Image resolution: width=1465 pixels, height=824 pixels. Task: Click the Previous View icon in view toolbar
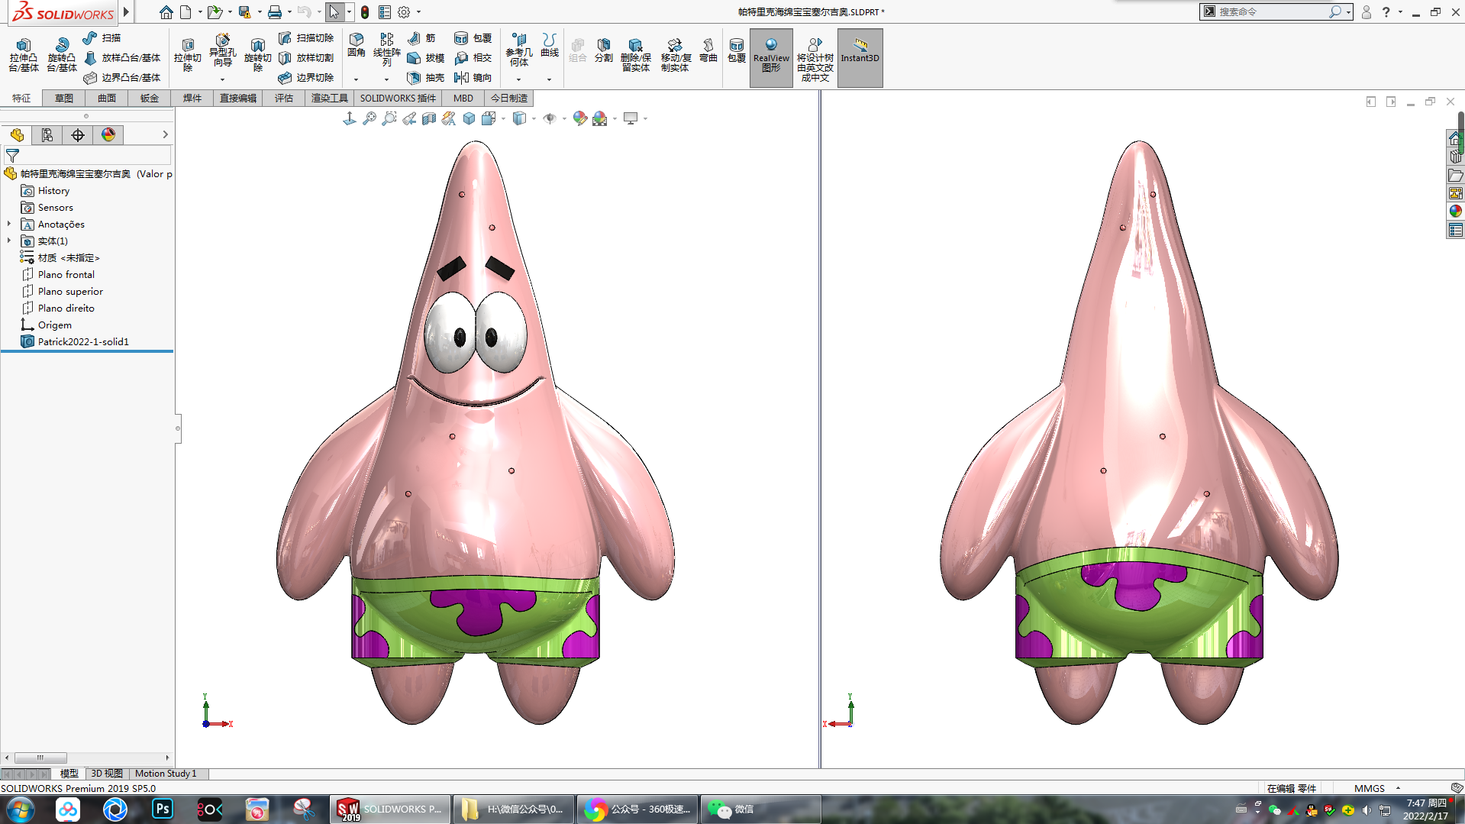pos(409,118)
